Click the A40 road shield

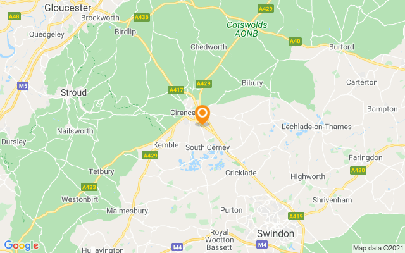click(295, 41)
